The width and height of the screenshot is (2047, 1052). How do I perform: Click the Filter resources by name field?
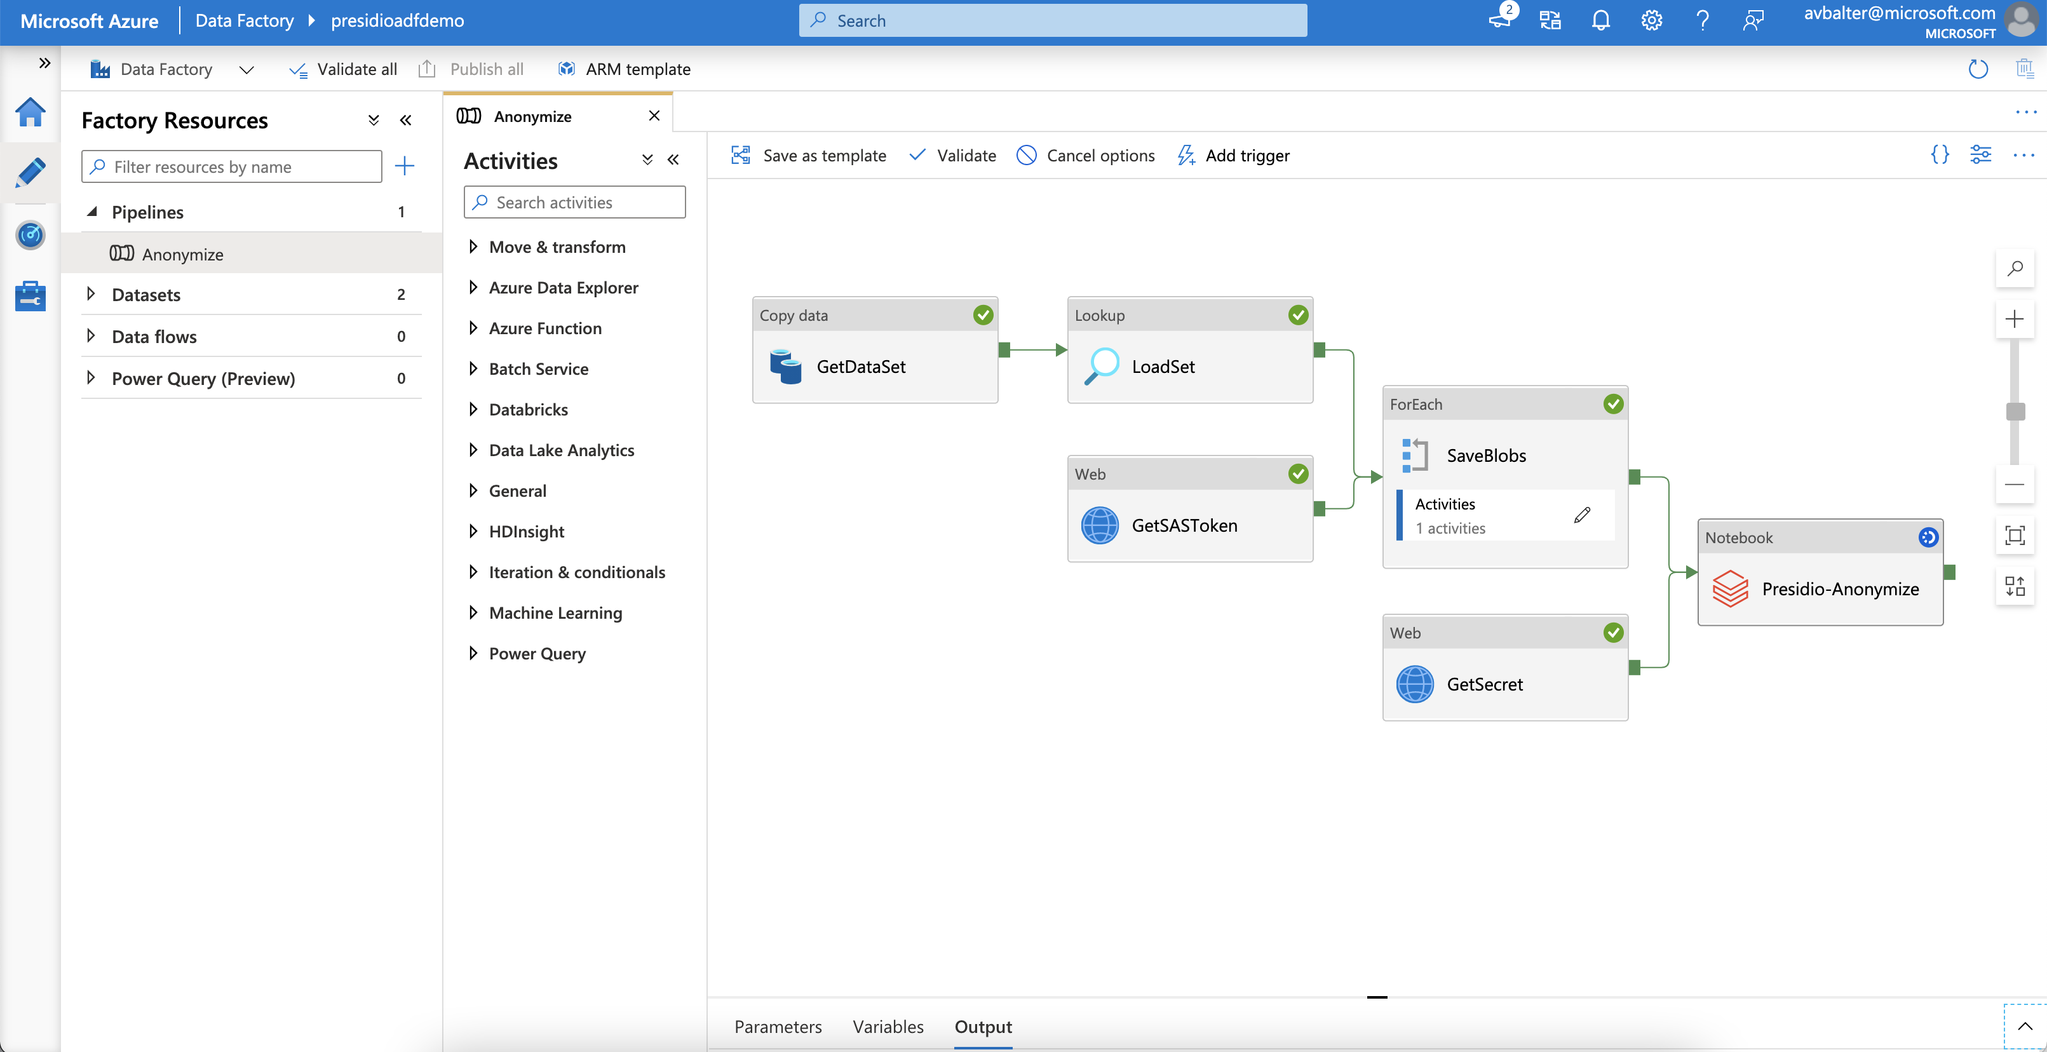(231, 167)
